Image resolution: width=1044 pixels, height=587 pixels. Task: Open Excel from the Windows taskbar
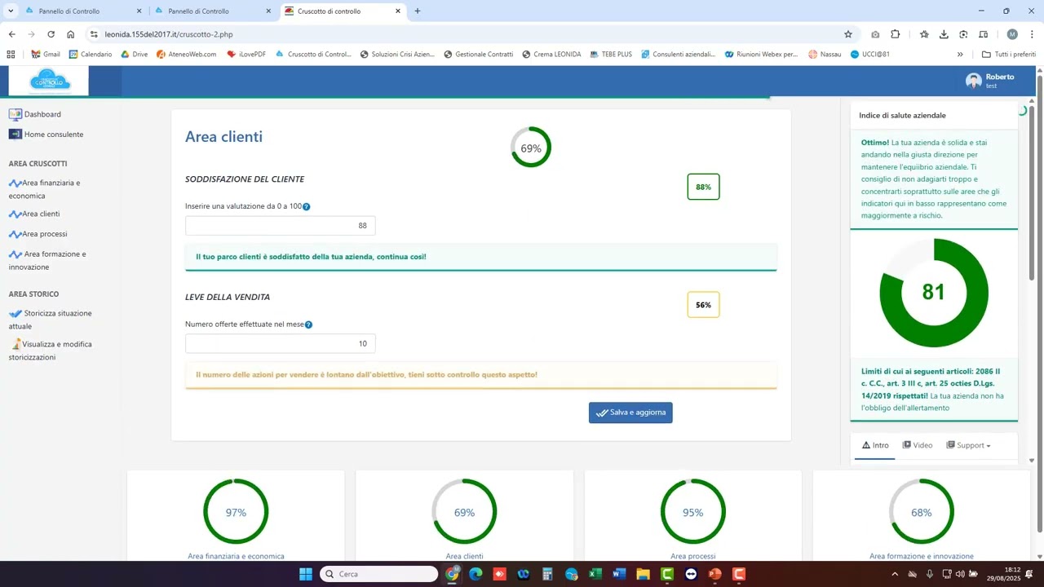click(595, 574)
